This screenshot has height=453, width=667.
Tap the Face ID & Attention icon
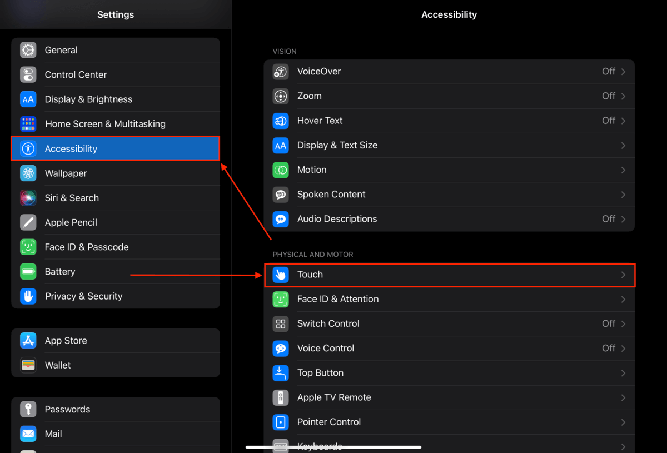click(281, 299)
